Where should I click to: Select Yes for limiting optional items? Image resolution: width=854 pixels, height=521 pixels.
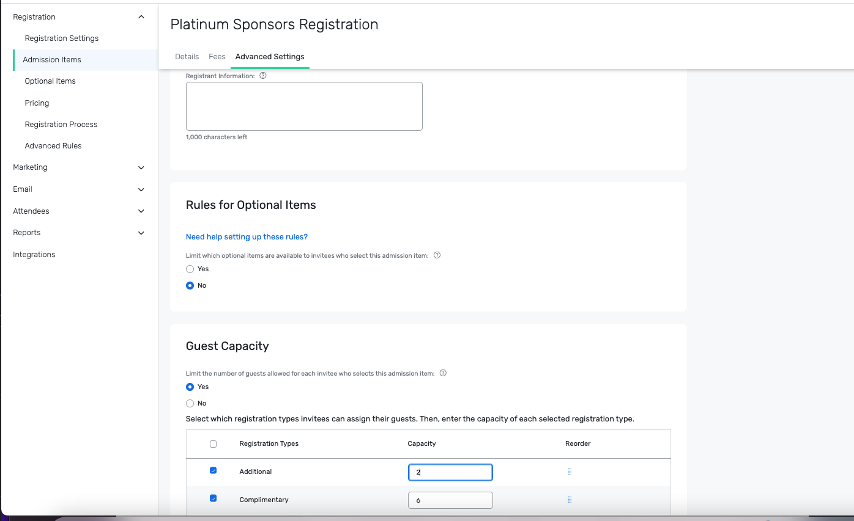[190, 269]
